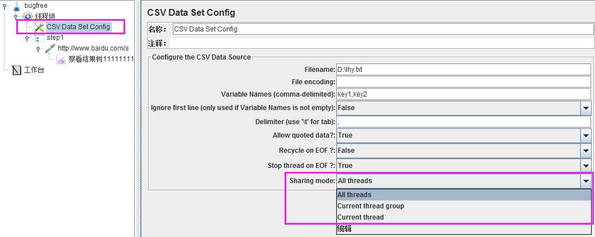The image size is (595, 237).
Task: Collapse the bugfree tree node handle
Action: coord(4,6)
